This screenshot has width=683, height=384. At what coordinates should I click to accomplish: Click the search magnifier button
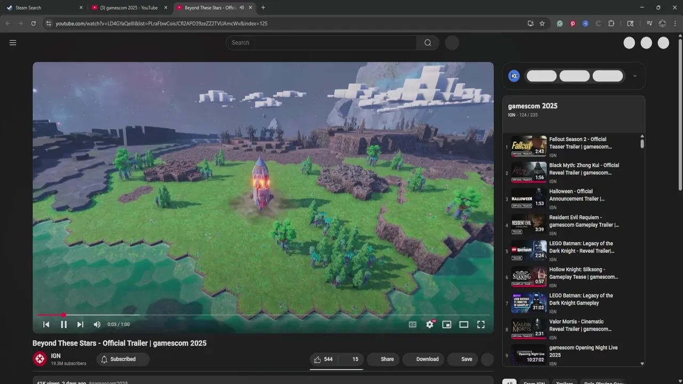tap(428, 43)
